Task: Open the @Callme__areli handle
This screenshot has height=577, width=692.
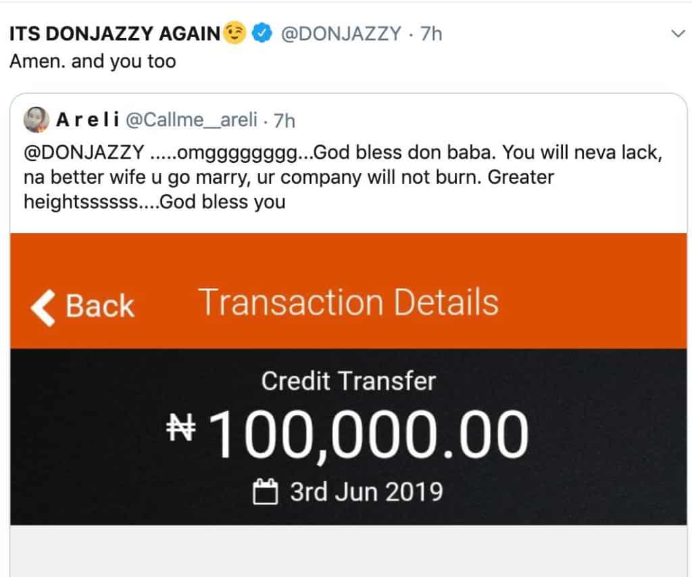Action: (192, 120)
